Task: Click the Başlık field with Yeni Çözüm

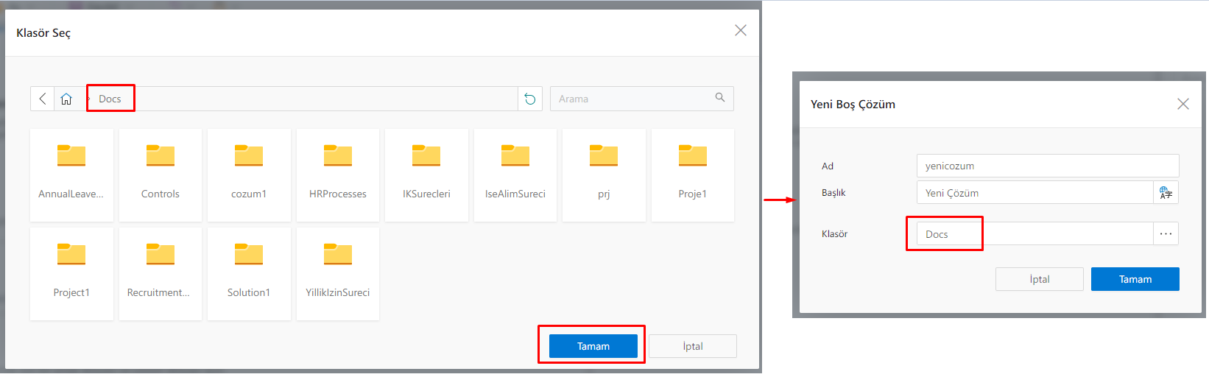Action: [x=1035, y=193]
